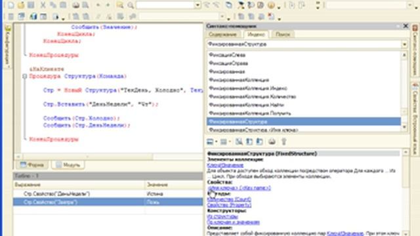
Task: Click the index list scroll-down arrow
Action: coord(404,127)
